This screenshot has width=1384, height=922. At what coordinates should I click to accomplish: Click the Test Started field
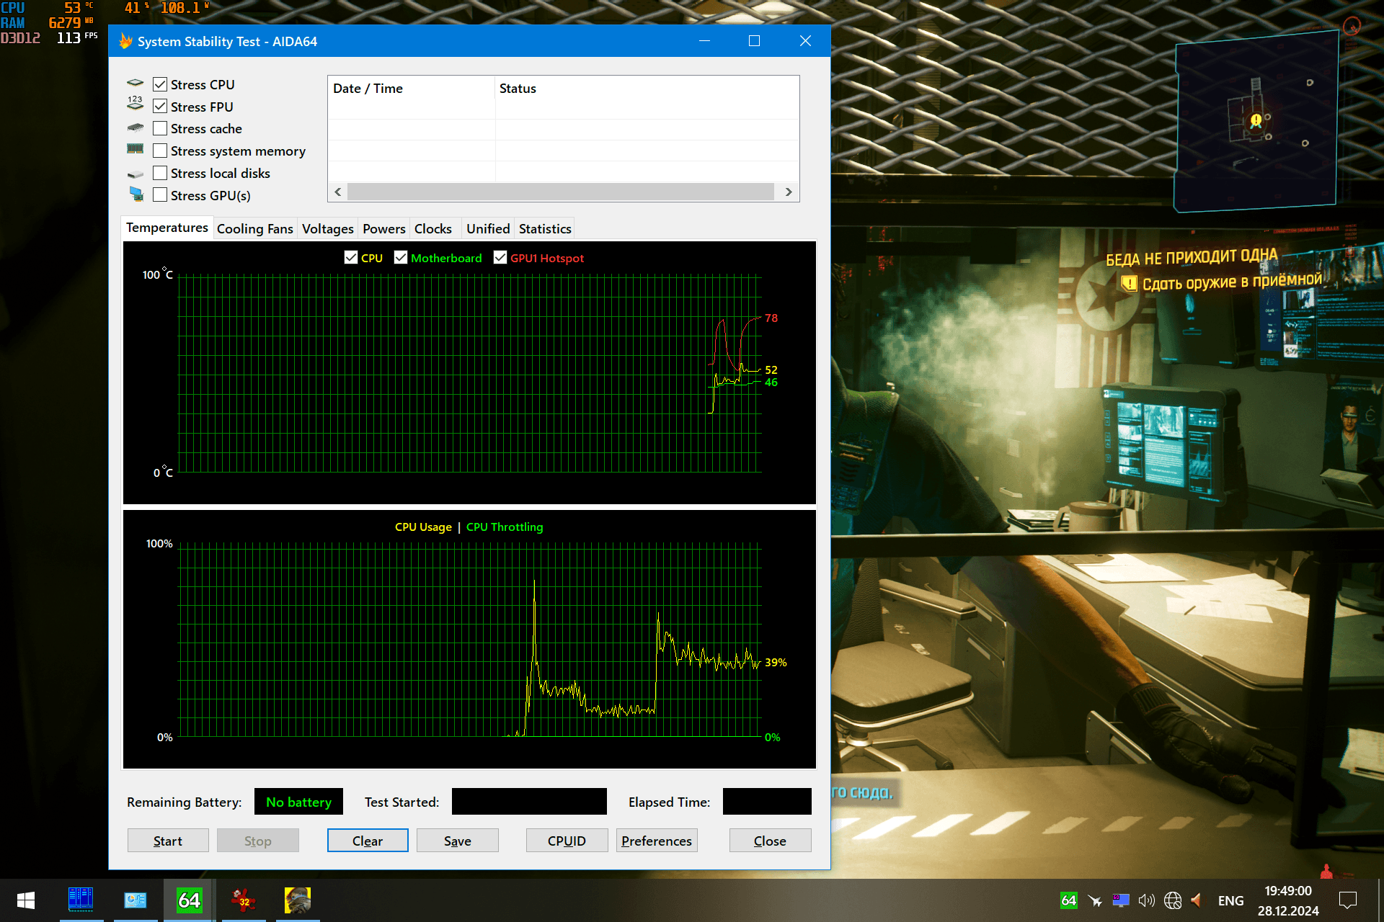(x=529, y=801)
